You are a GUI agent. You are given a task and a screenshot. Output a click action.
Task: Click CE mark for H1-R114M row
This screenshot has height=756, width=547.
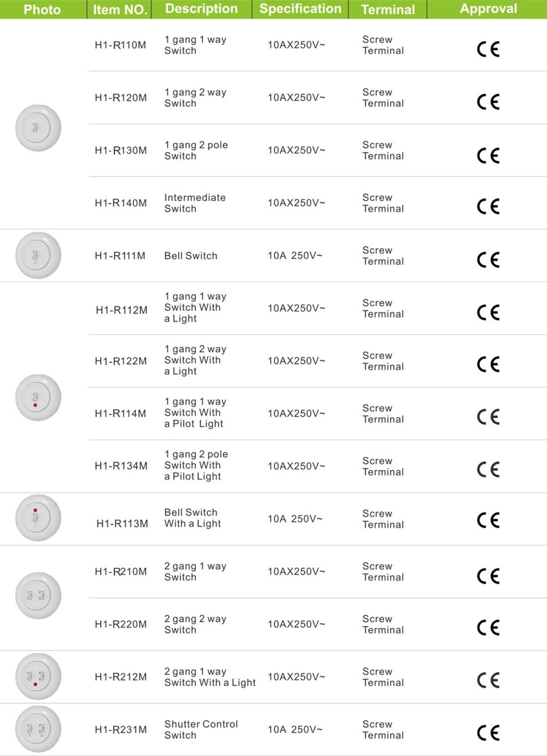pos(488,417)
